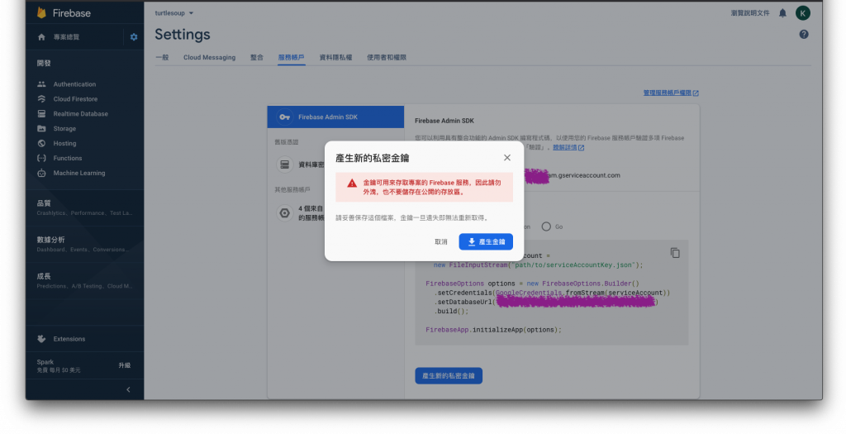Image resolution: width=846 pixels, height=434 pixels.
Task: Expand the 成長 section
Action: 85,281
